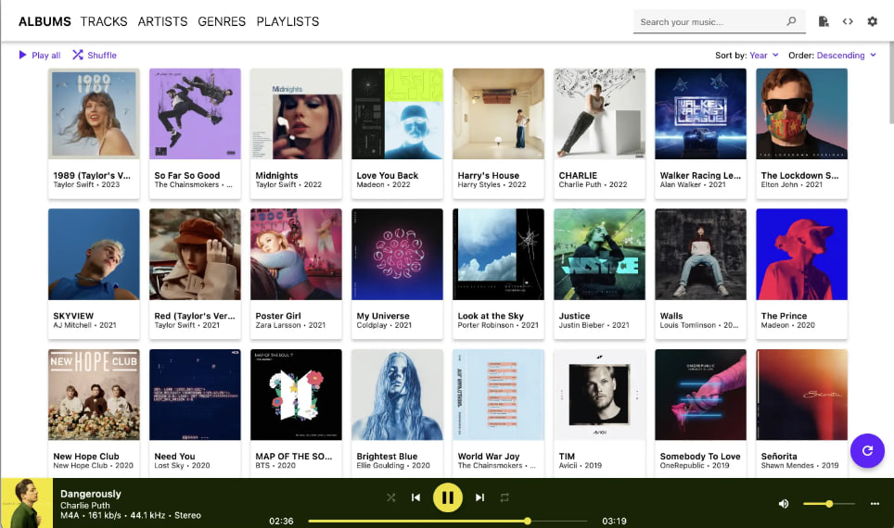Skip to the next track

coord(480,497)
